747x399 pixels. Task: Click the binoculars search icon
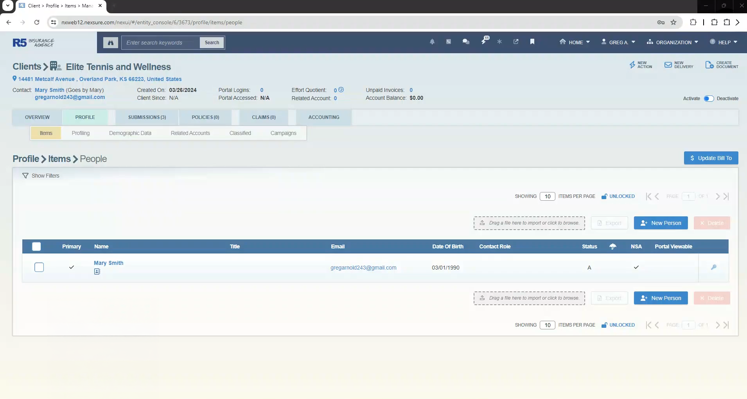111,43
